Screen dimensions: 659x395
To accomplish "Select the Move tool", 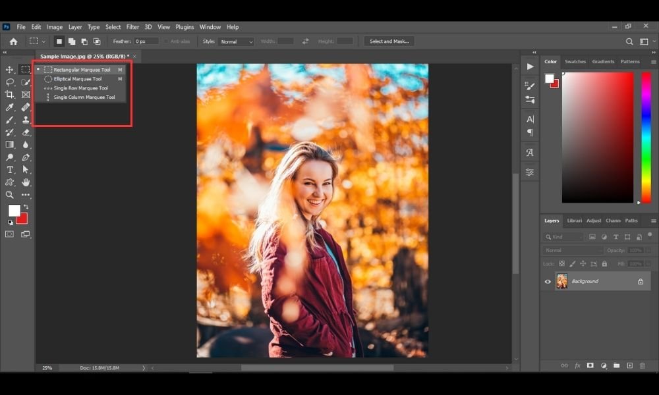I will pos(10,70).
